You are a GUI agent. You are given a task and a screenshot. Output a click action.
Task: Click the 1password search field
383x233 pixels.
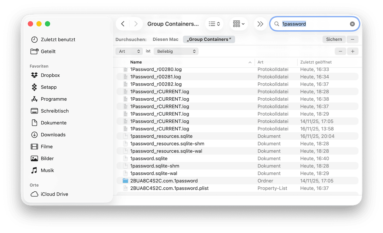click(x=312, y=24)
